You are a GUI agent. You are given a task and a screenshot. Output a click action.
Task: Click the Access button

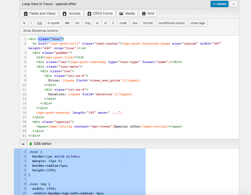[x=71, y=13]
